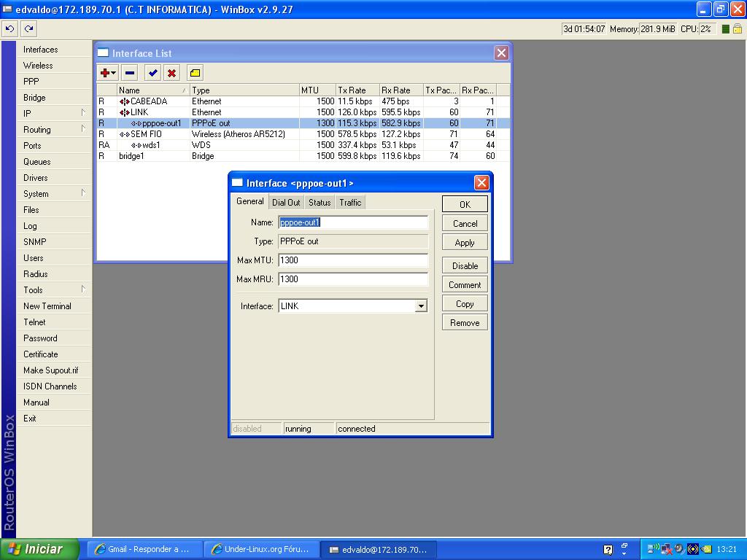Switch to Under-Linux.org taskbar window
The height and width of the screenshot is (560, 747).
(x=261, y=550)
